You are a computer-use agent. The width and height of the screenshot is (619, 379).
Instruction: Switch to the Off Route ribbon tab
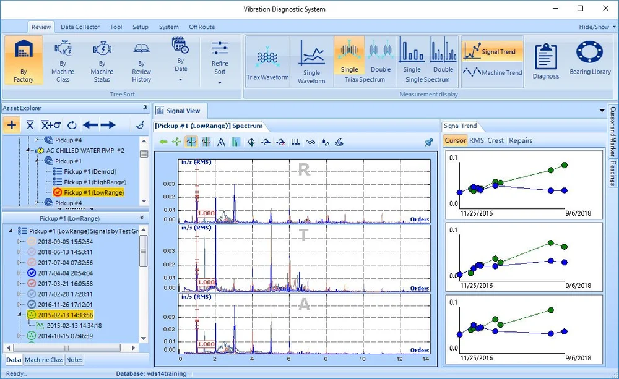[x=202, y=27]
